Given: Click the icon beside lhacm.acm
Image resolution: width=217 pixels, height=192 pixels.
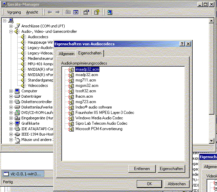Looking at the screenshot, I should (x=71, y=96).
